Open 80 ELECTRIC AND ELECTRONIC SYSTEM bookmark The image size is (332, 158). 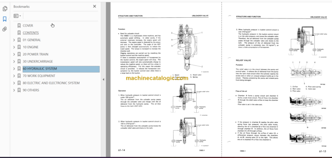tap(51, 83)
